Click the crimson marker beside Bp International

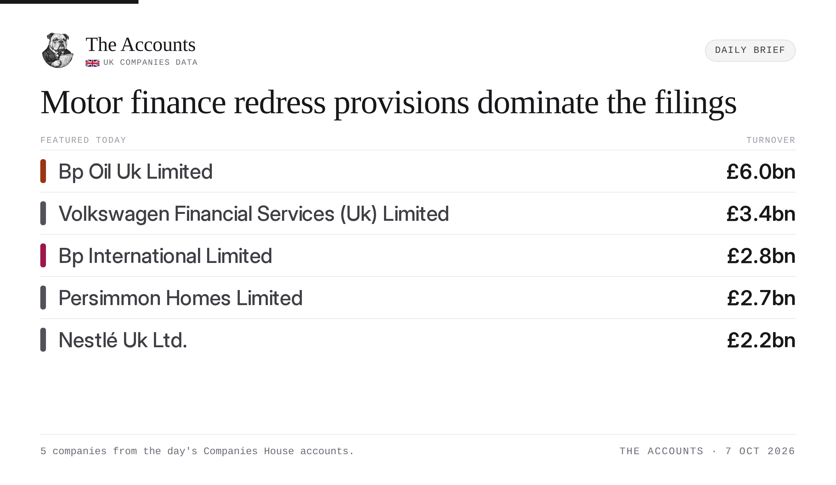point(43,255)
